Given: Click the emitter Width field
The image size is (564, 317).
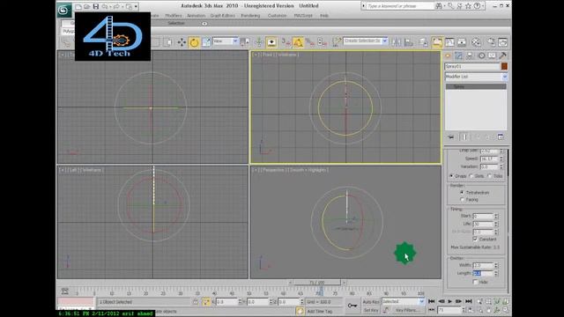Looking at the screenshot, I should pos(483,265).
